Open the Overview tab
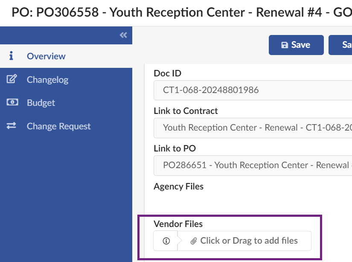 (46, 56)
